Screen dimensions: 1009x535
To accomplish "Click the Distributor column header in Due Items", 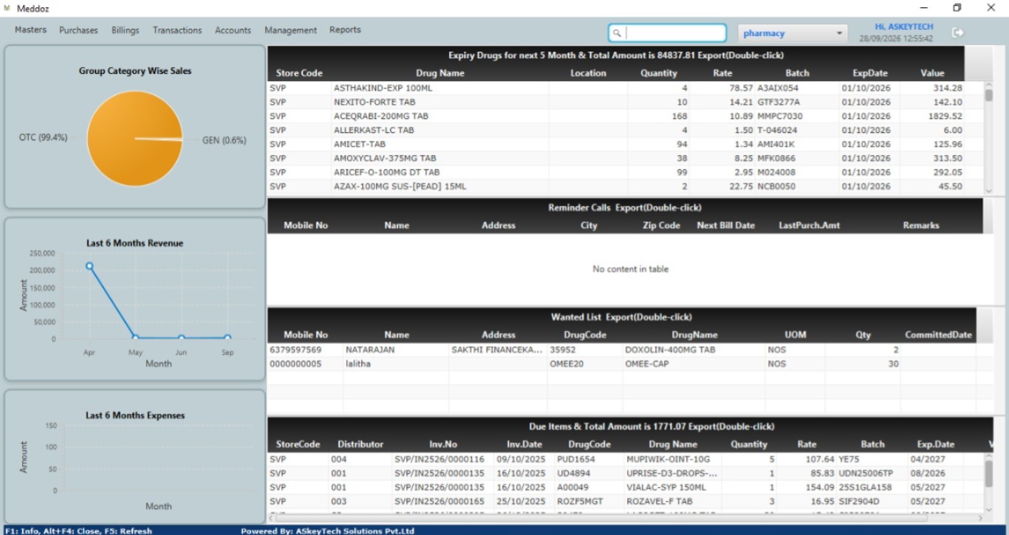I will coord(360,444).
